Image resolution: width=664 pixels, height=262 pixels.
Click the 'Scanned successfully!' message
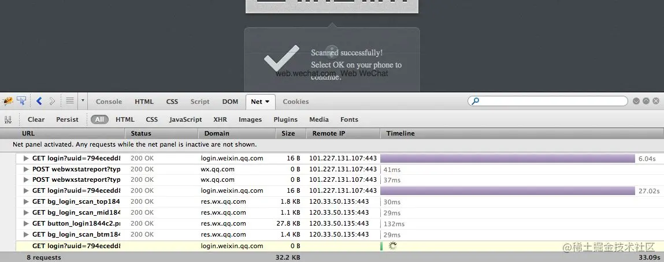[347, 53]
